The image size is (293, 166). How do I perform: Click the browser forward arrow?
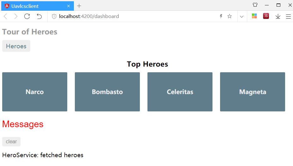(x=16, y=16)
